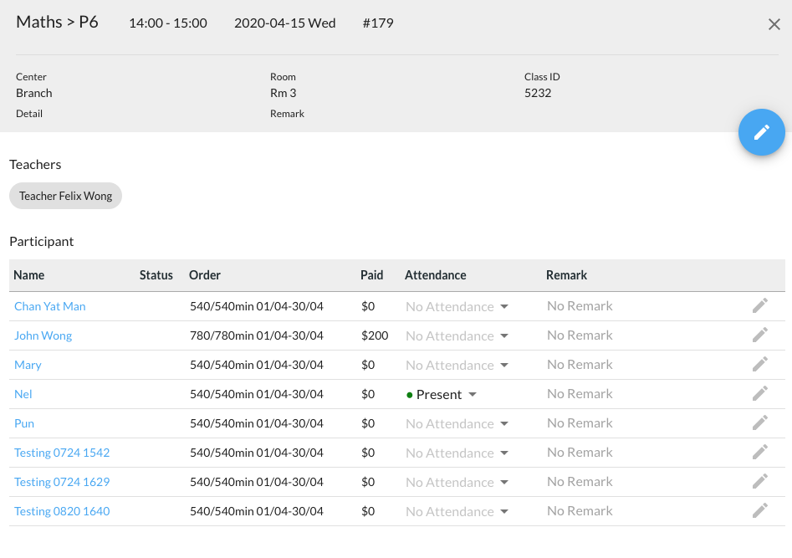Expand John Wong's attendance dropdown
Screen dimensions: 792x558
pos(457,336)
